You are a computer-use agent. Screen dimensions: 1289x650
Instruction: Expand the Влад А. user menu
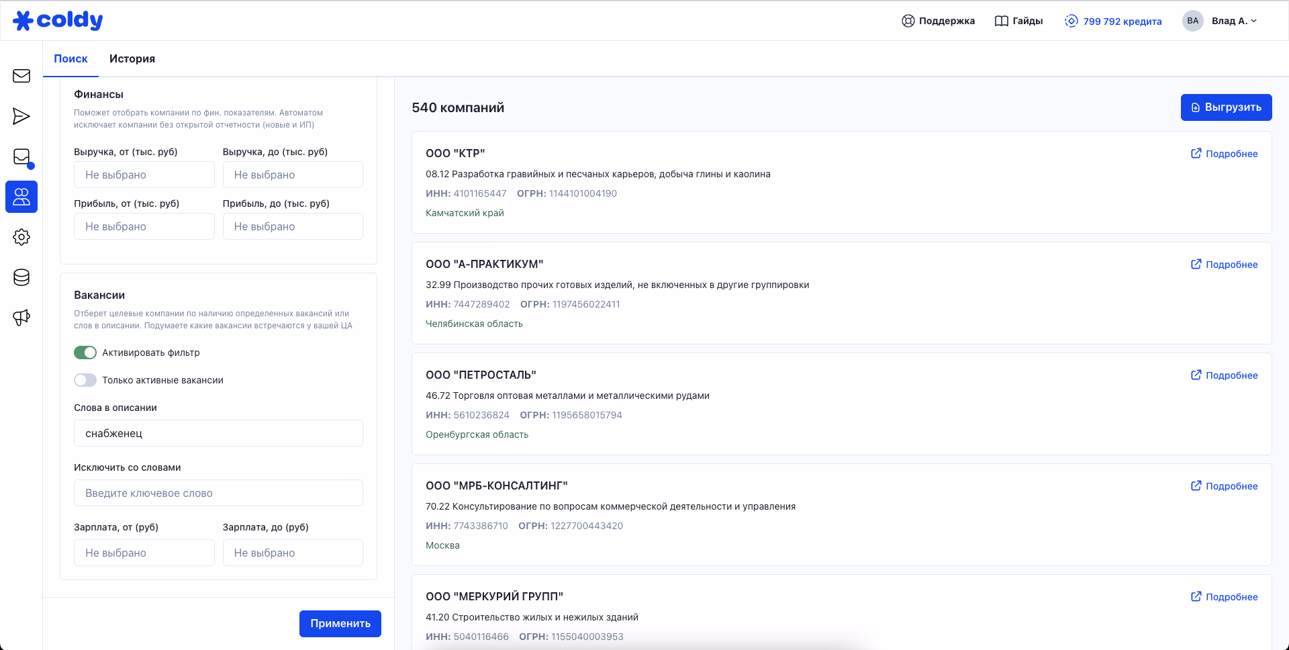[x=1220, y=21]
